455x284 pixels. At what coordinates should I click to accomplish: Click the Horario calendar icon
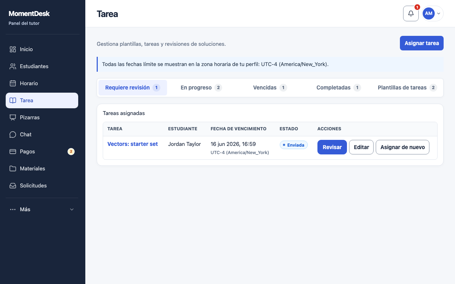pyautogui.click(x=13, y=83)
